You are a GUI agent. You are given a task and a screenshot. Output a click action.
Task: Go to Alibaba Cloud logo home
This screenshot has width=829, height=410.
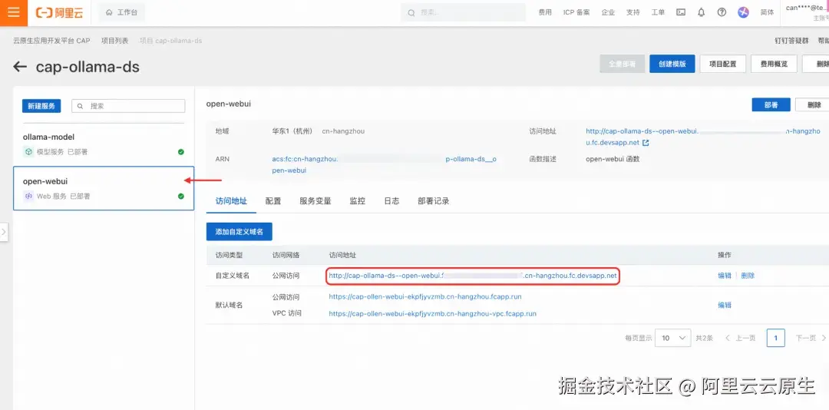coord(59,13)
